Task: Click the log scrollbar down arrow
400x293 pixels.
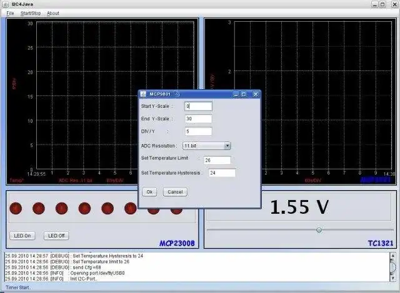Action: pos(393,279)
